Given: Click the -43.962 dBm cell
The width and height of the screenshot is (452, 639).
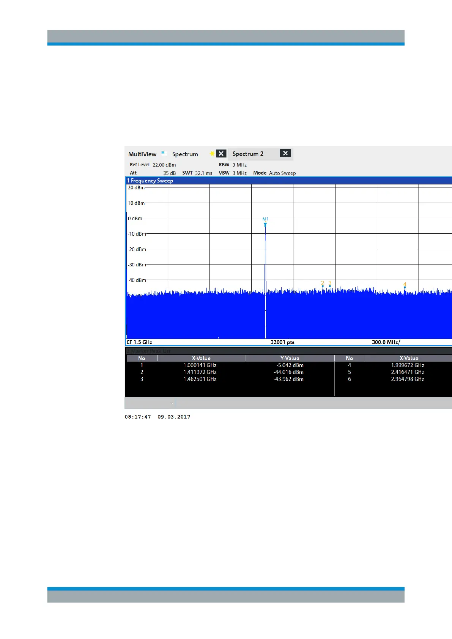Looking at the screenshot, I should click(x=288, y=379).
